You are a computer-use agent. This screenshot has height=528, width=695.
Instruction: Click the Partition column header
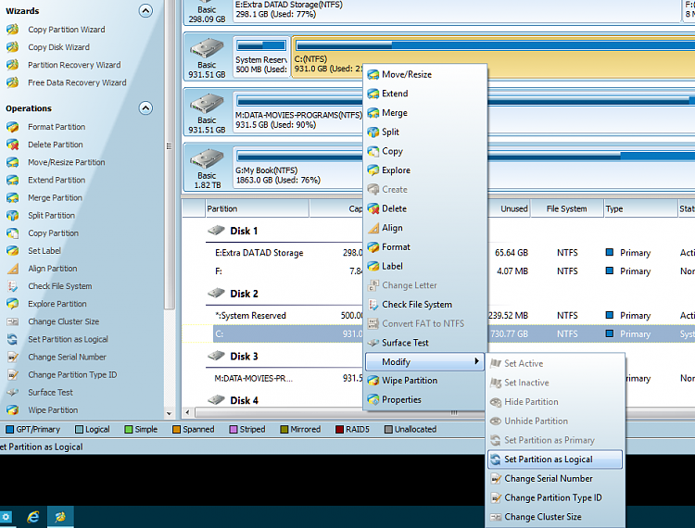258,208
